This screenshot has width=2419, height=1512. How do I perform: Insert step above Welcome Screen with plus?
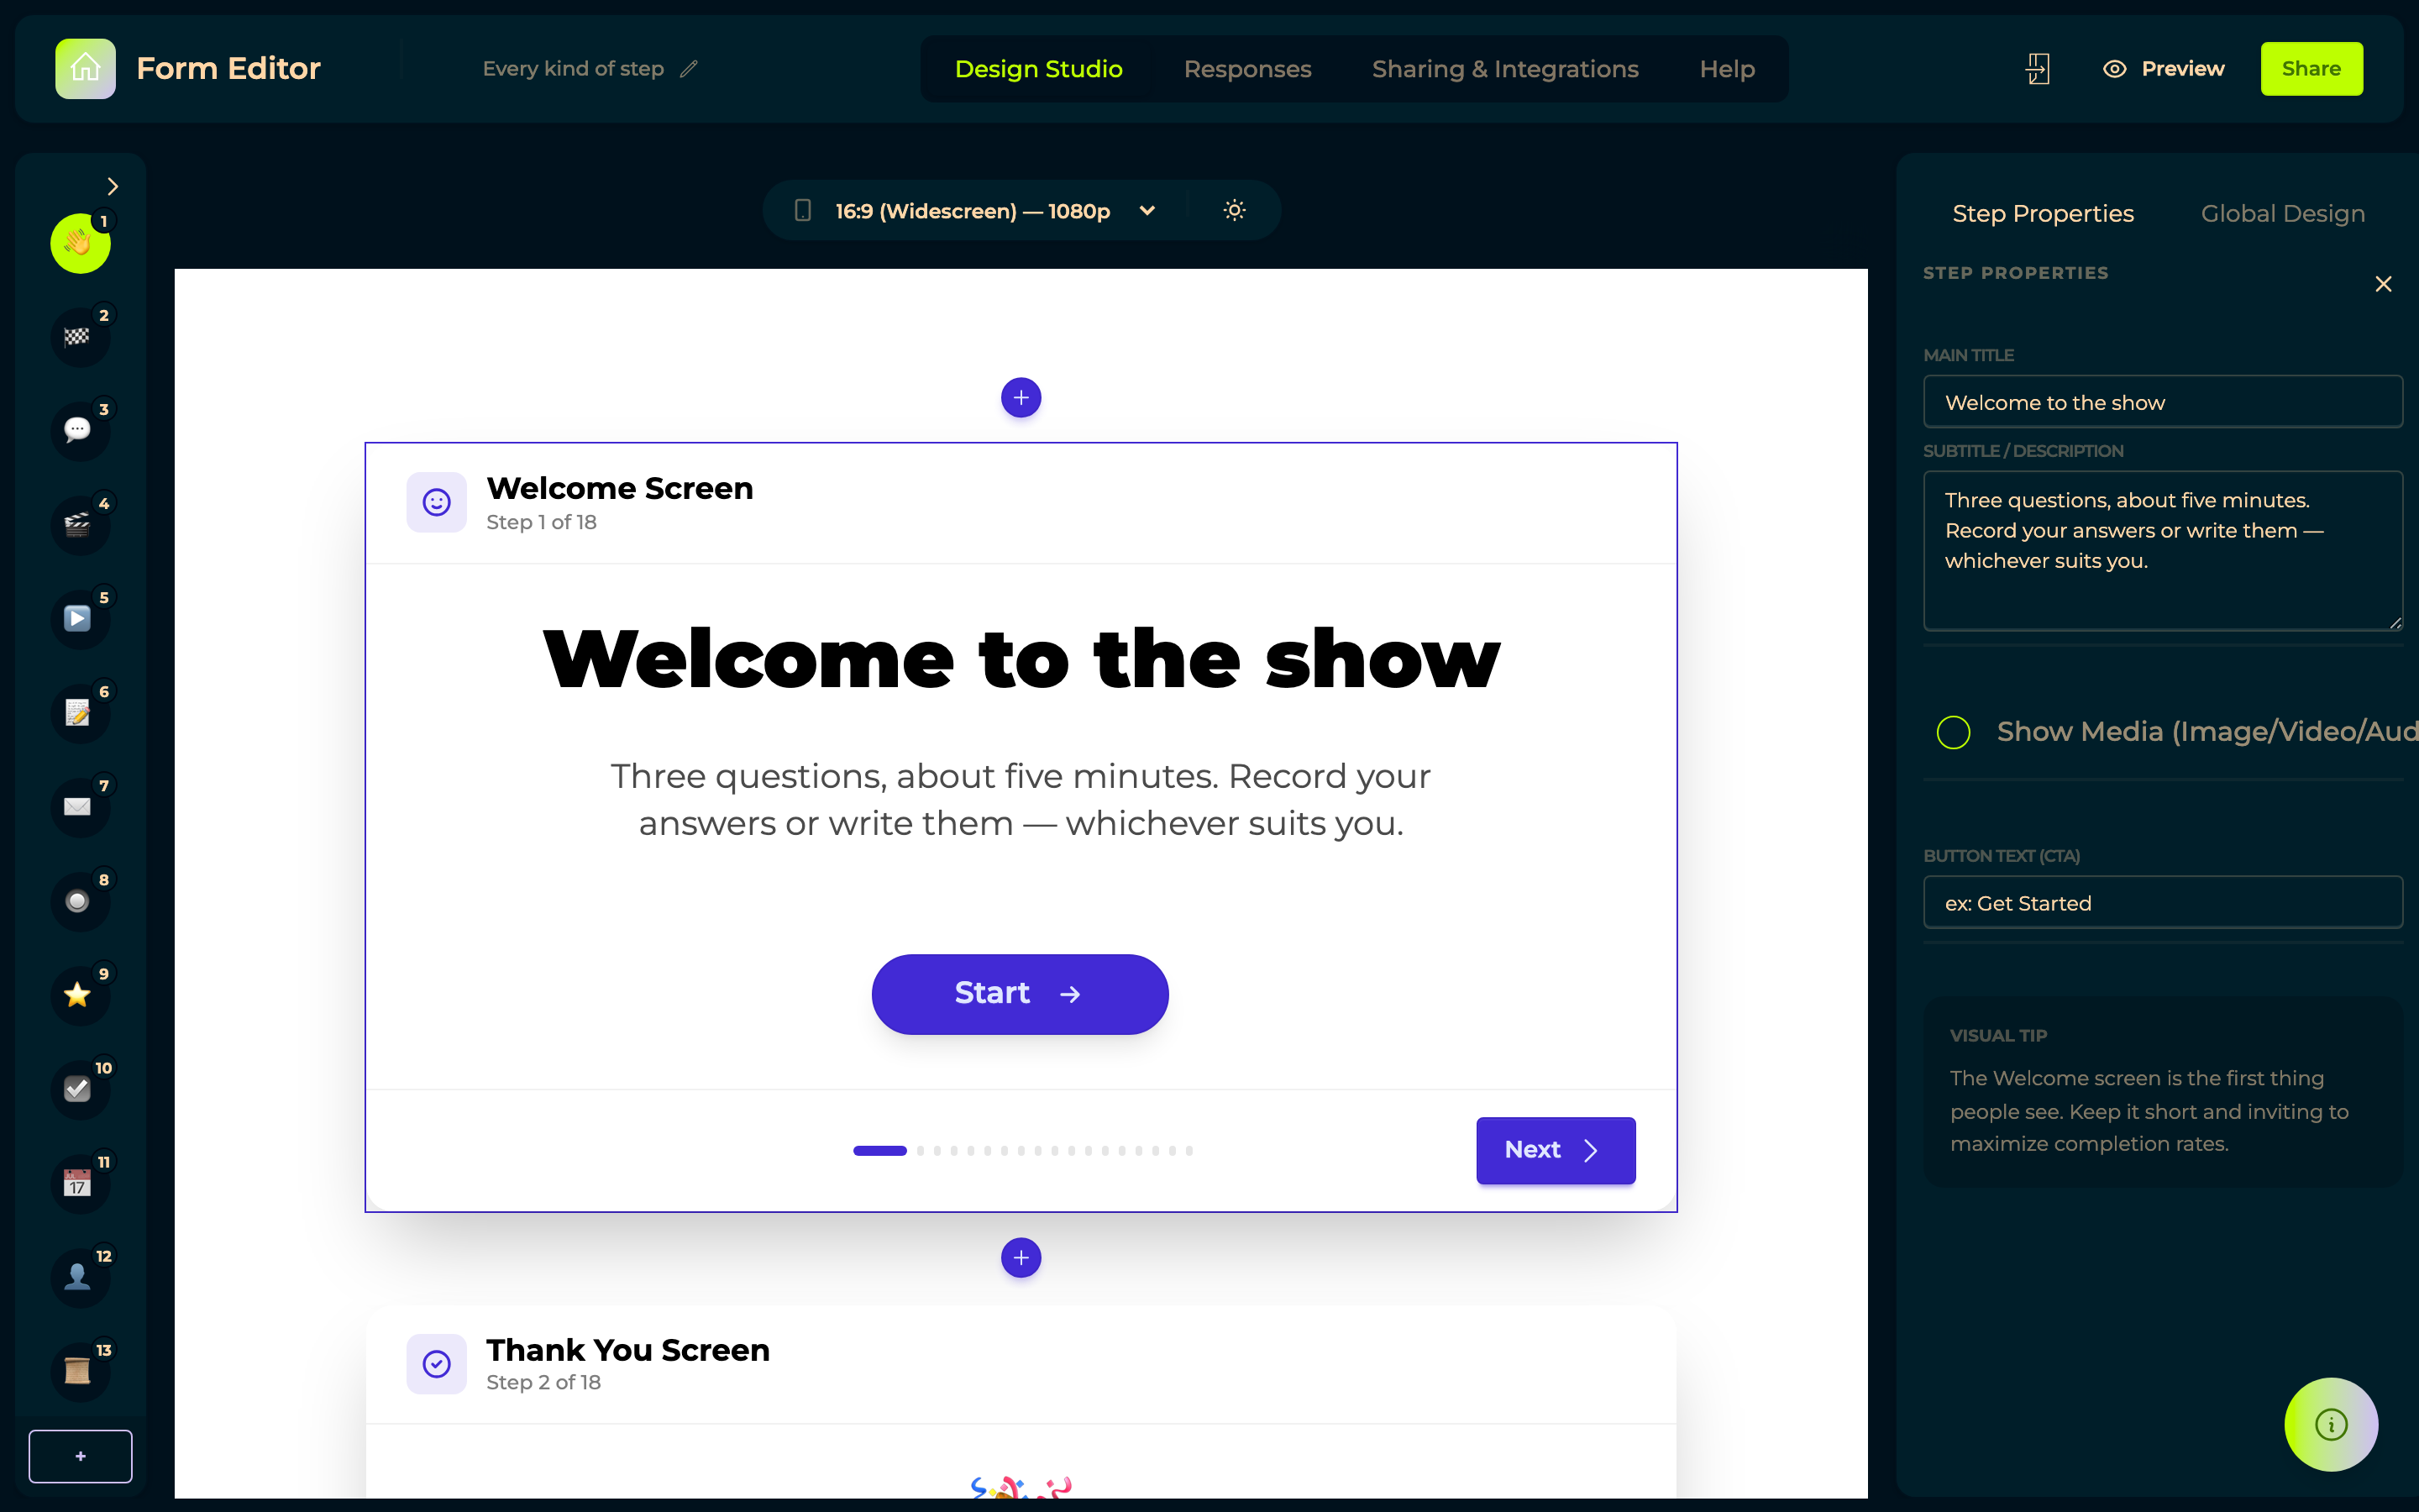point(1021,398)
